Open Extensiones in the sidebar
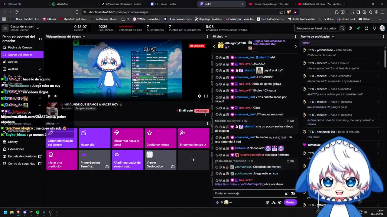Image resolution: width=387 pixels, height=217 pixels. click(x=16, y=149)
